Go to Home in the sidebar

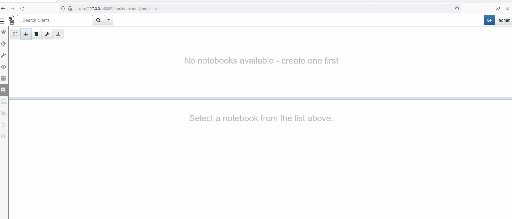point(4,32)
